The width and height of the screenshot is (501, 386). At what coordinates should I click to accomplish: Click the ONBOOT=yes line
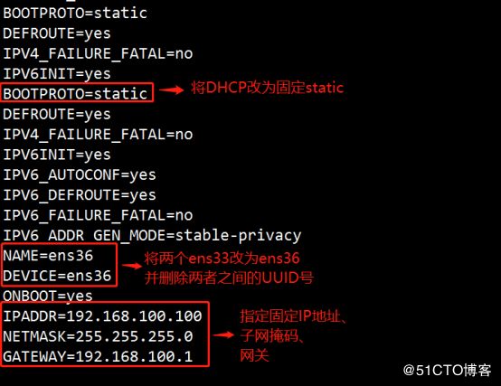point(48,296)
